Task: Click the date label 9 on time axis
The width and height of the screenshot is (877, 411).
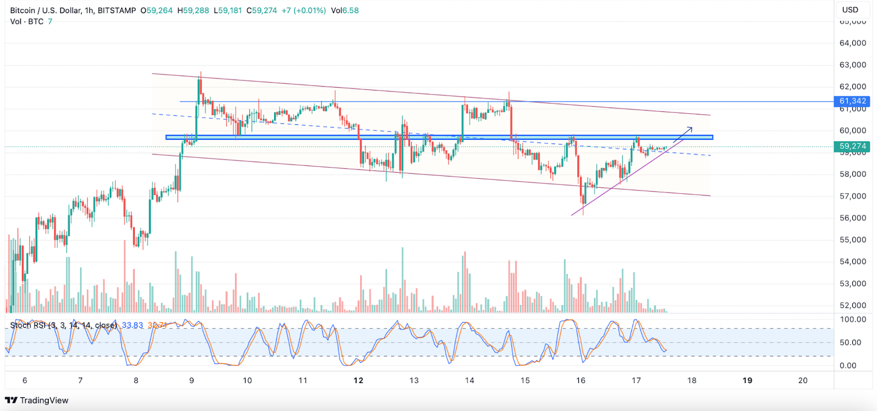Action: tap(192, 380)
